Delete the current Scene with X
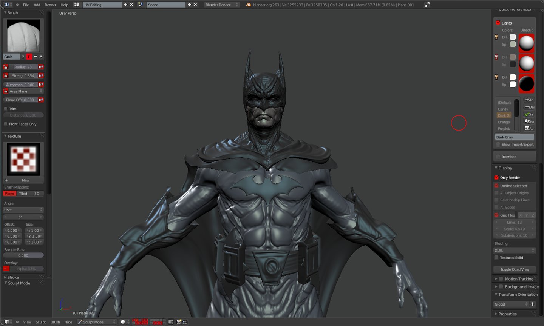 pyautogui.click(x=195, y=5)
